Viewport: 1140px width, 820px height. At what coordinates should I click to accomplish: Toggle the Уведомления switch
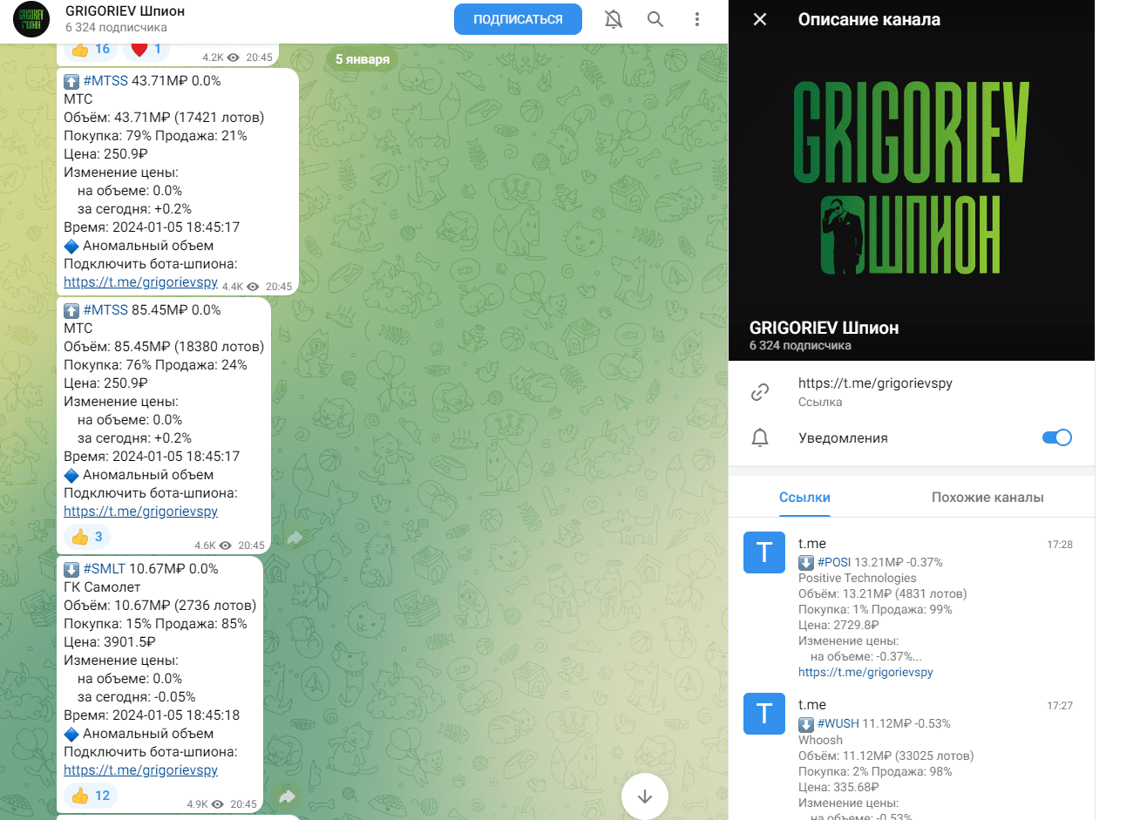pos(1057,437)
